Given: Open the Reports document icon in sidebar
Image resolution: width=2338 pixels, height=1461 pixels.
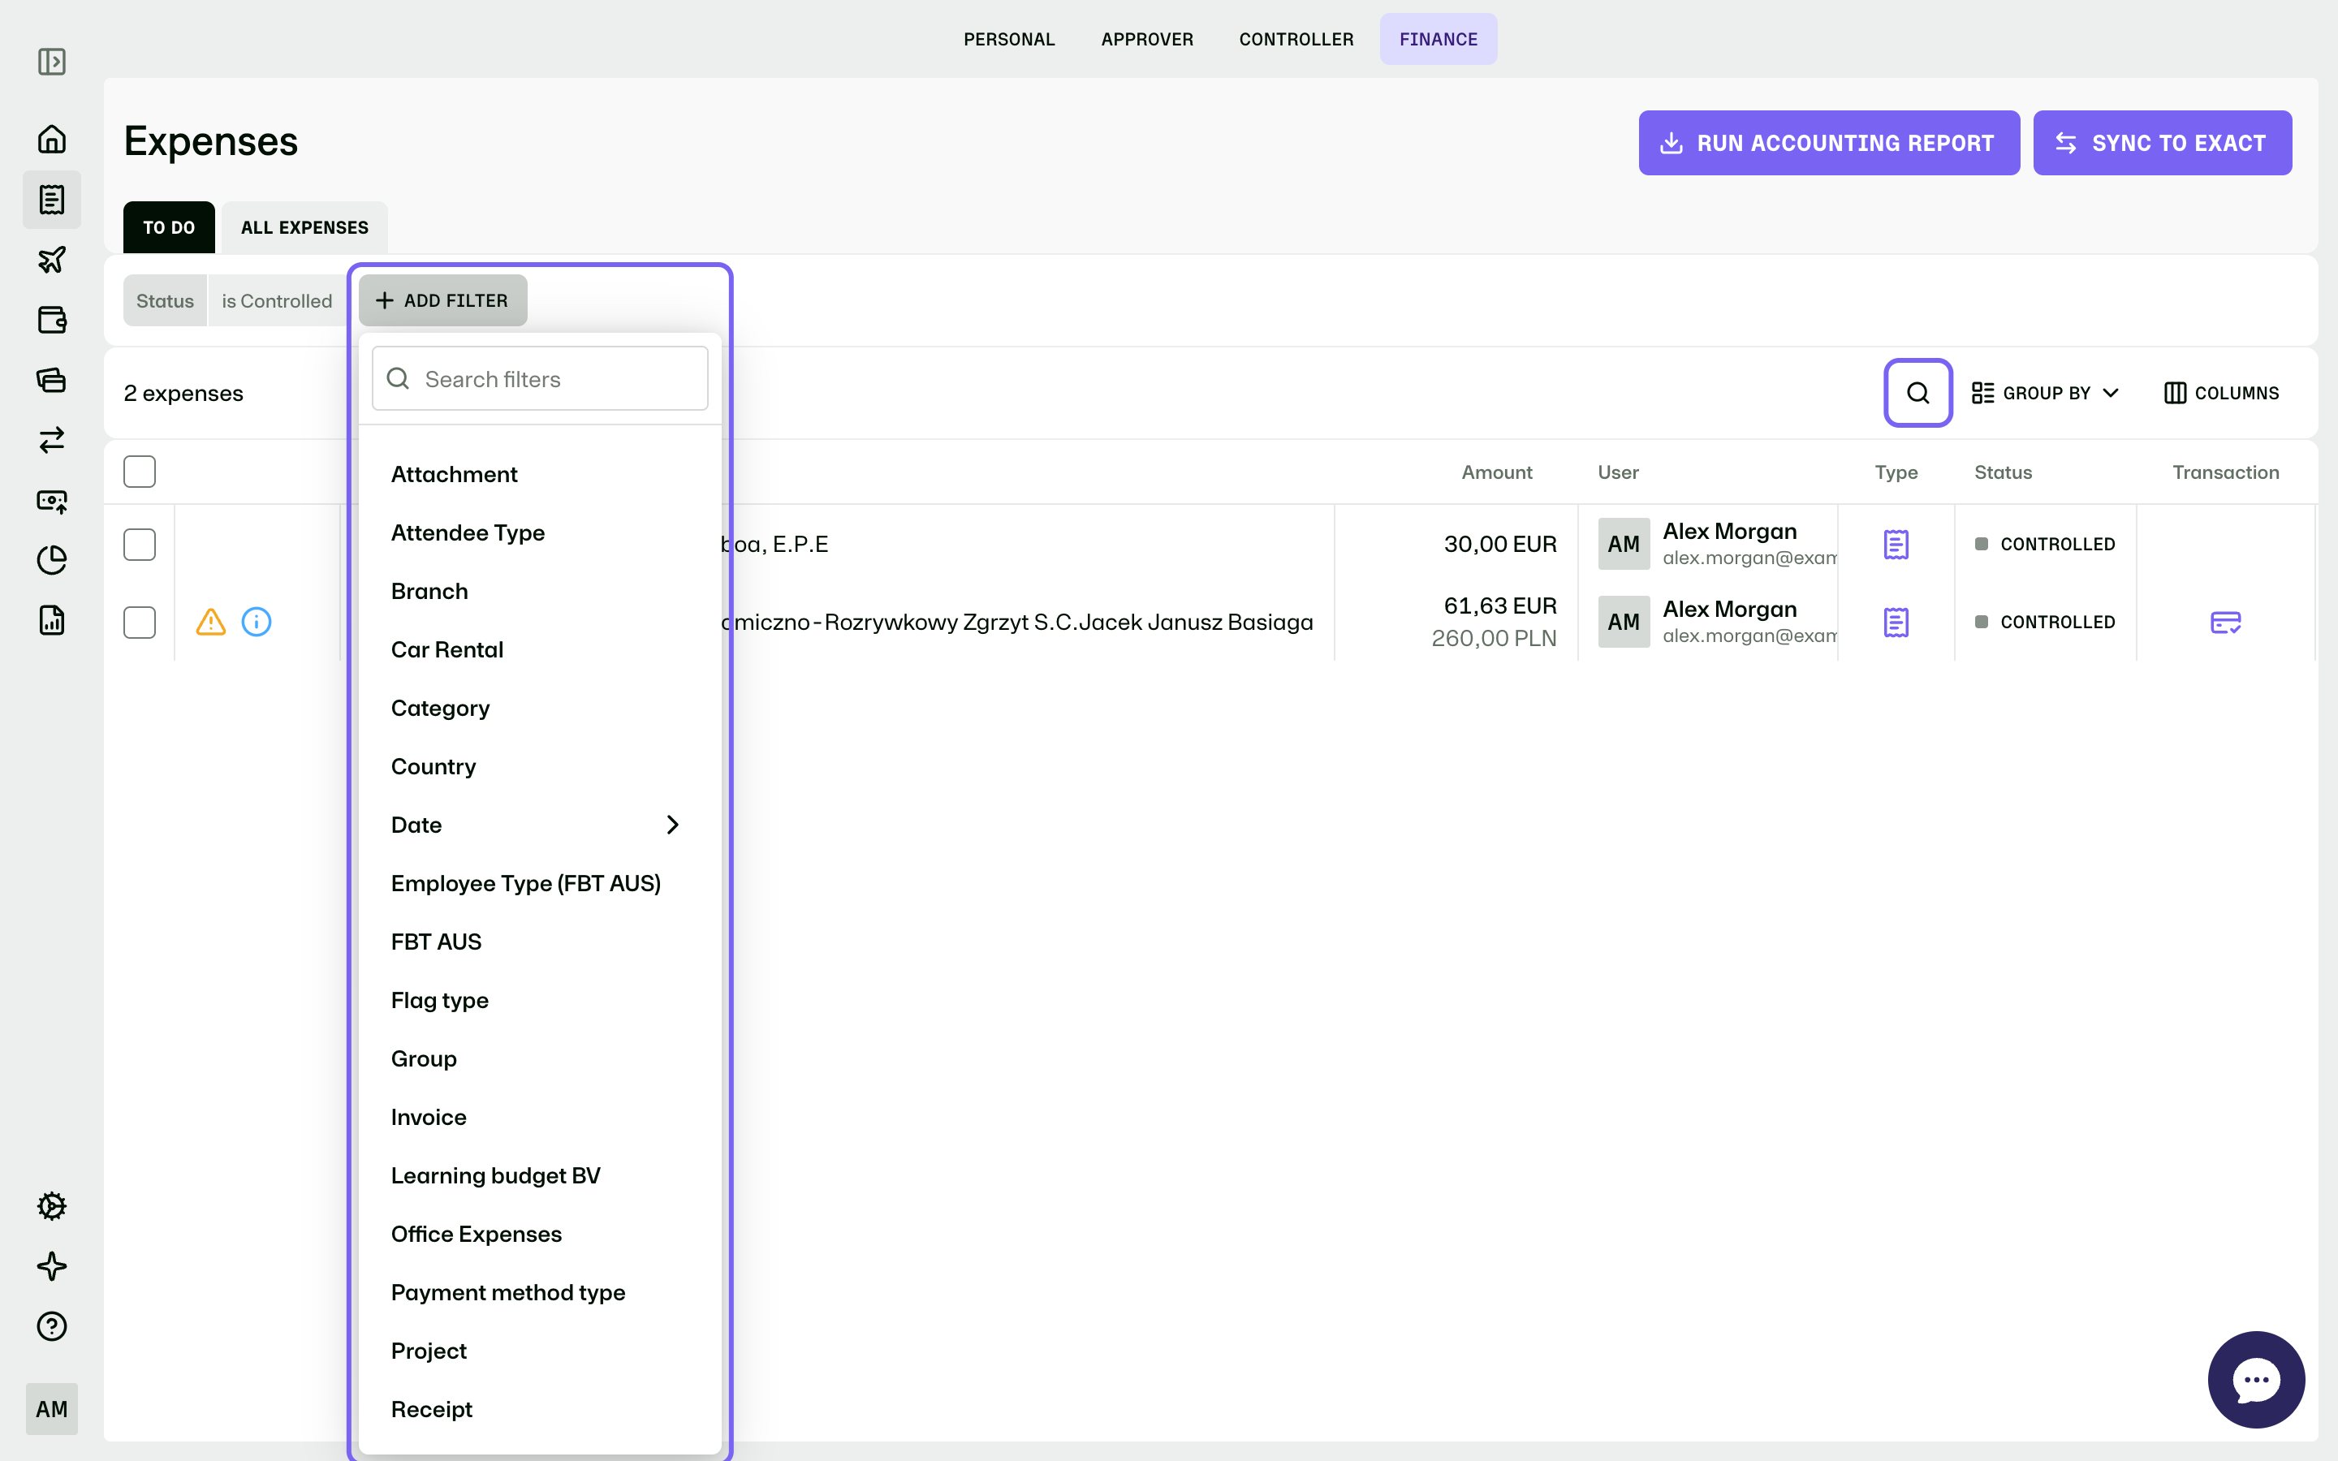Looking at the screenshot, I should [52, 620].
